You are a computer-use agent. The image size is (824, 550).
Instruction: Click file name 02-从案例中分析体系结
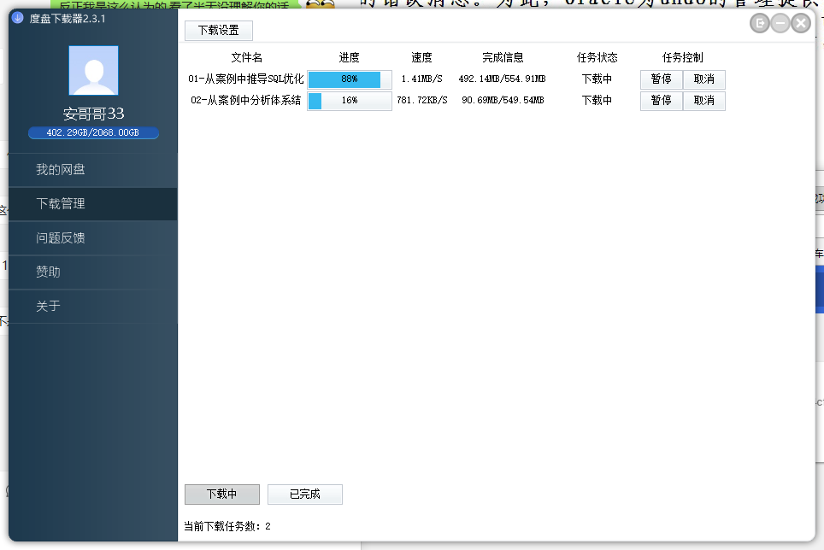click(246, 100)
